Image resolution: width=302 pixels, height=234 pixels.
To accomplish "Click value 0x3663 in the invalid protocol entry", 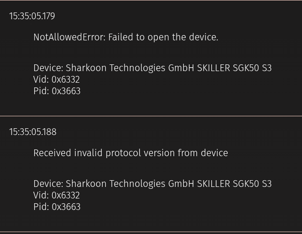I will tap(66, 207).
